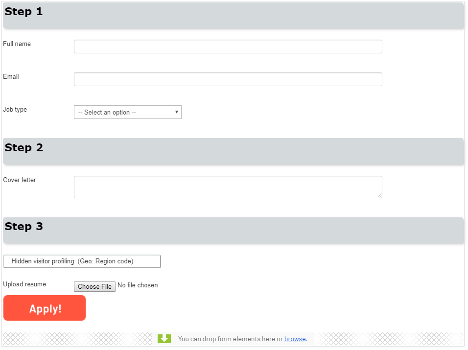Screen dimensions: 468x350
Task: Click the Apply! button
Action: coord(44,308)
